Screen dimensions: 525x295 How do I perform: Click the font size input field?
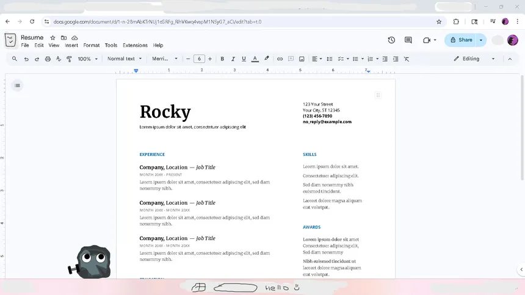[199, 59]
